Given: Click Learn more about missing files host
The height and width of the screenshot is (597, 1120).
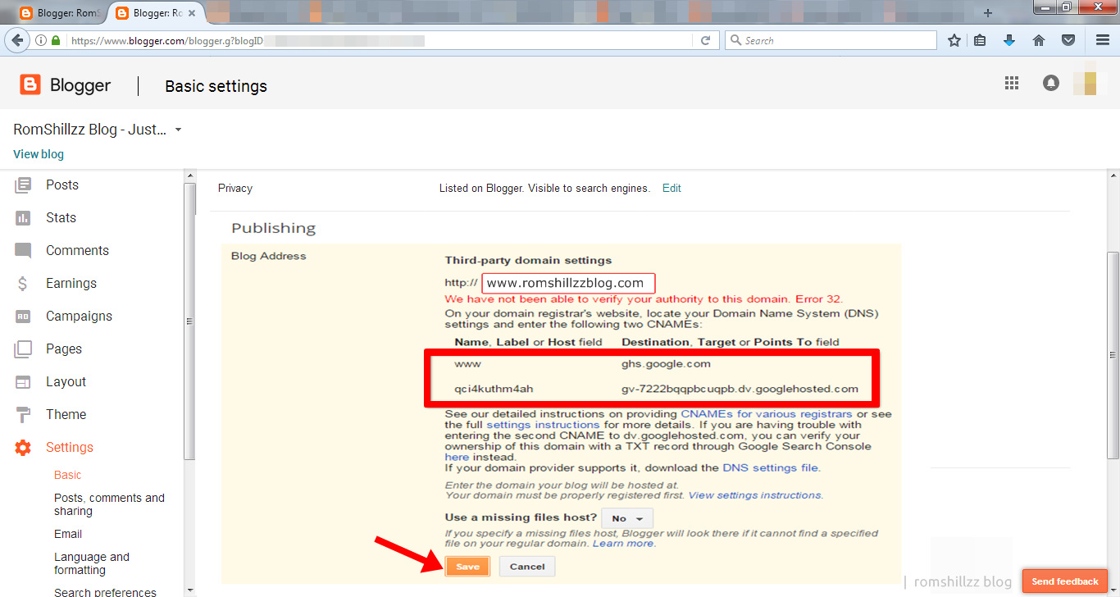Looking at the screenshot, I should pyautogui.click(x=623, y=544).
